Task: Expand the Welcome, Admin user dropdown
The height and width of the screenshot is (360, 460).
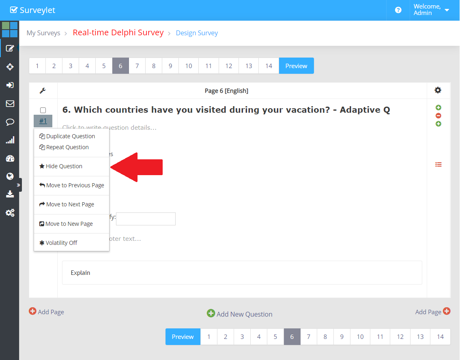Action: point(431,10)
